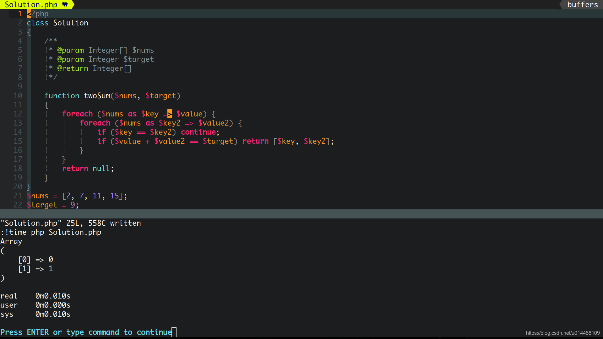The image size is (603, 339).
Task: Click the 'Solution' class name
Action: (71, 23)
